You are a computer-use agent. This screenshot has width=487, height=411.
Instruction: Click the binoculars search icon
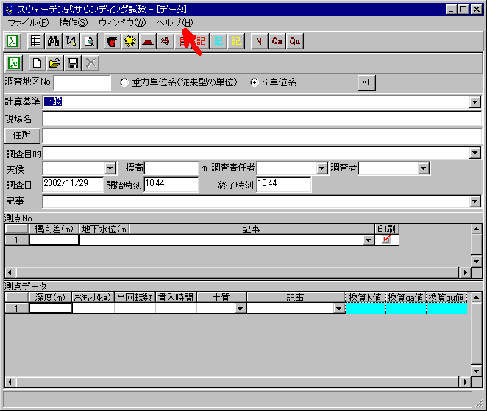pyautogui.click(x=54, y=41)
